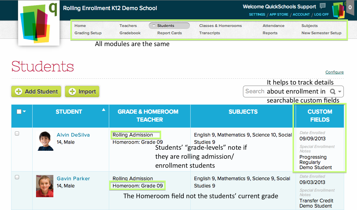Click the Add Student button

pos(36,91)
